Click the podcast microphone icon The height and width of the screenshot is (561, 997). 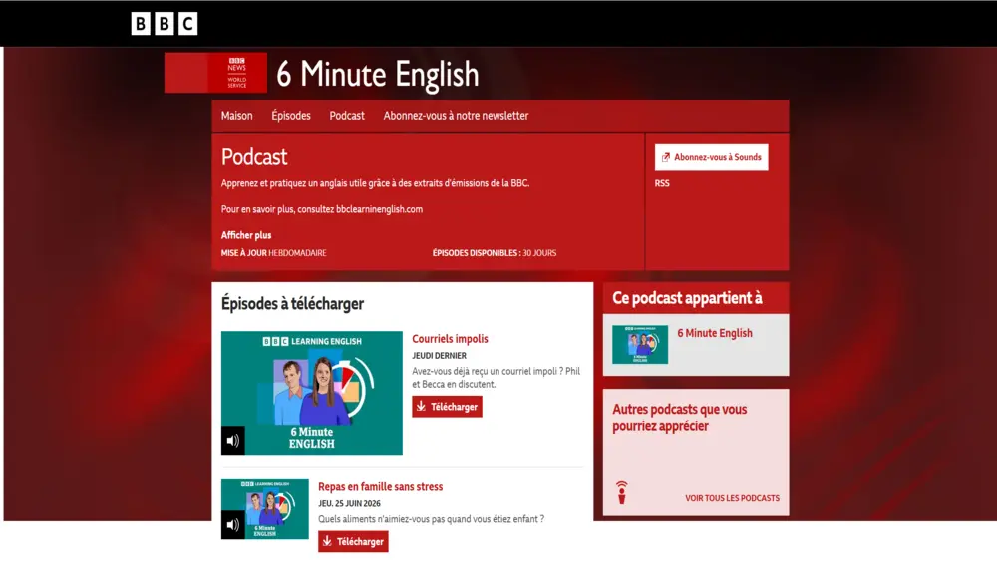622,492
